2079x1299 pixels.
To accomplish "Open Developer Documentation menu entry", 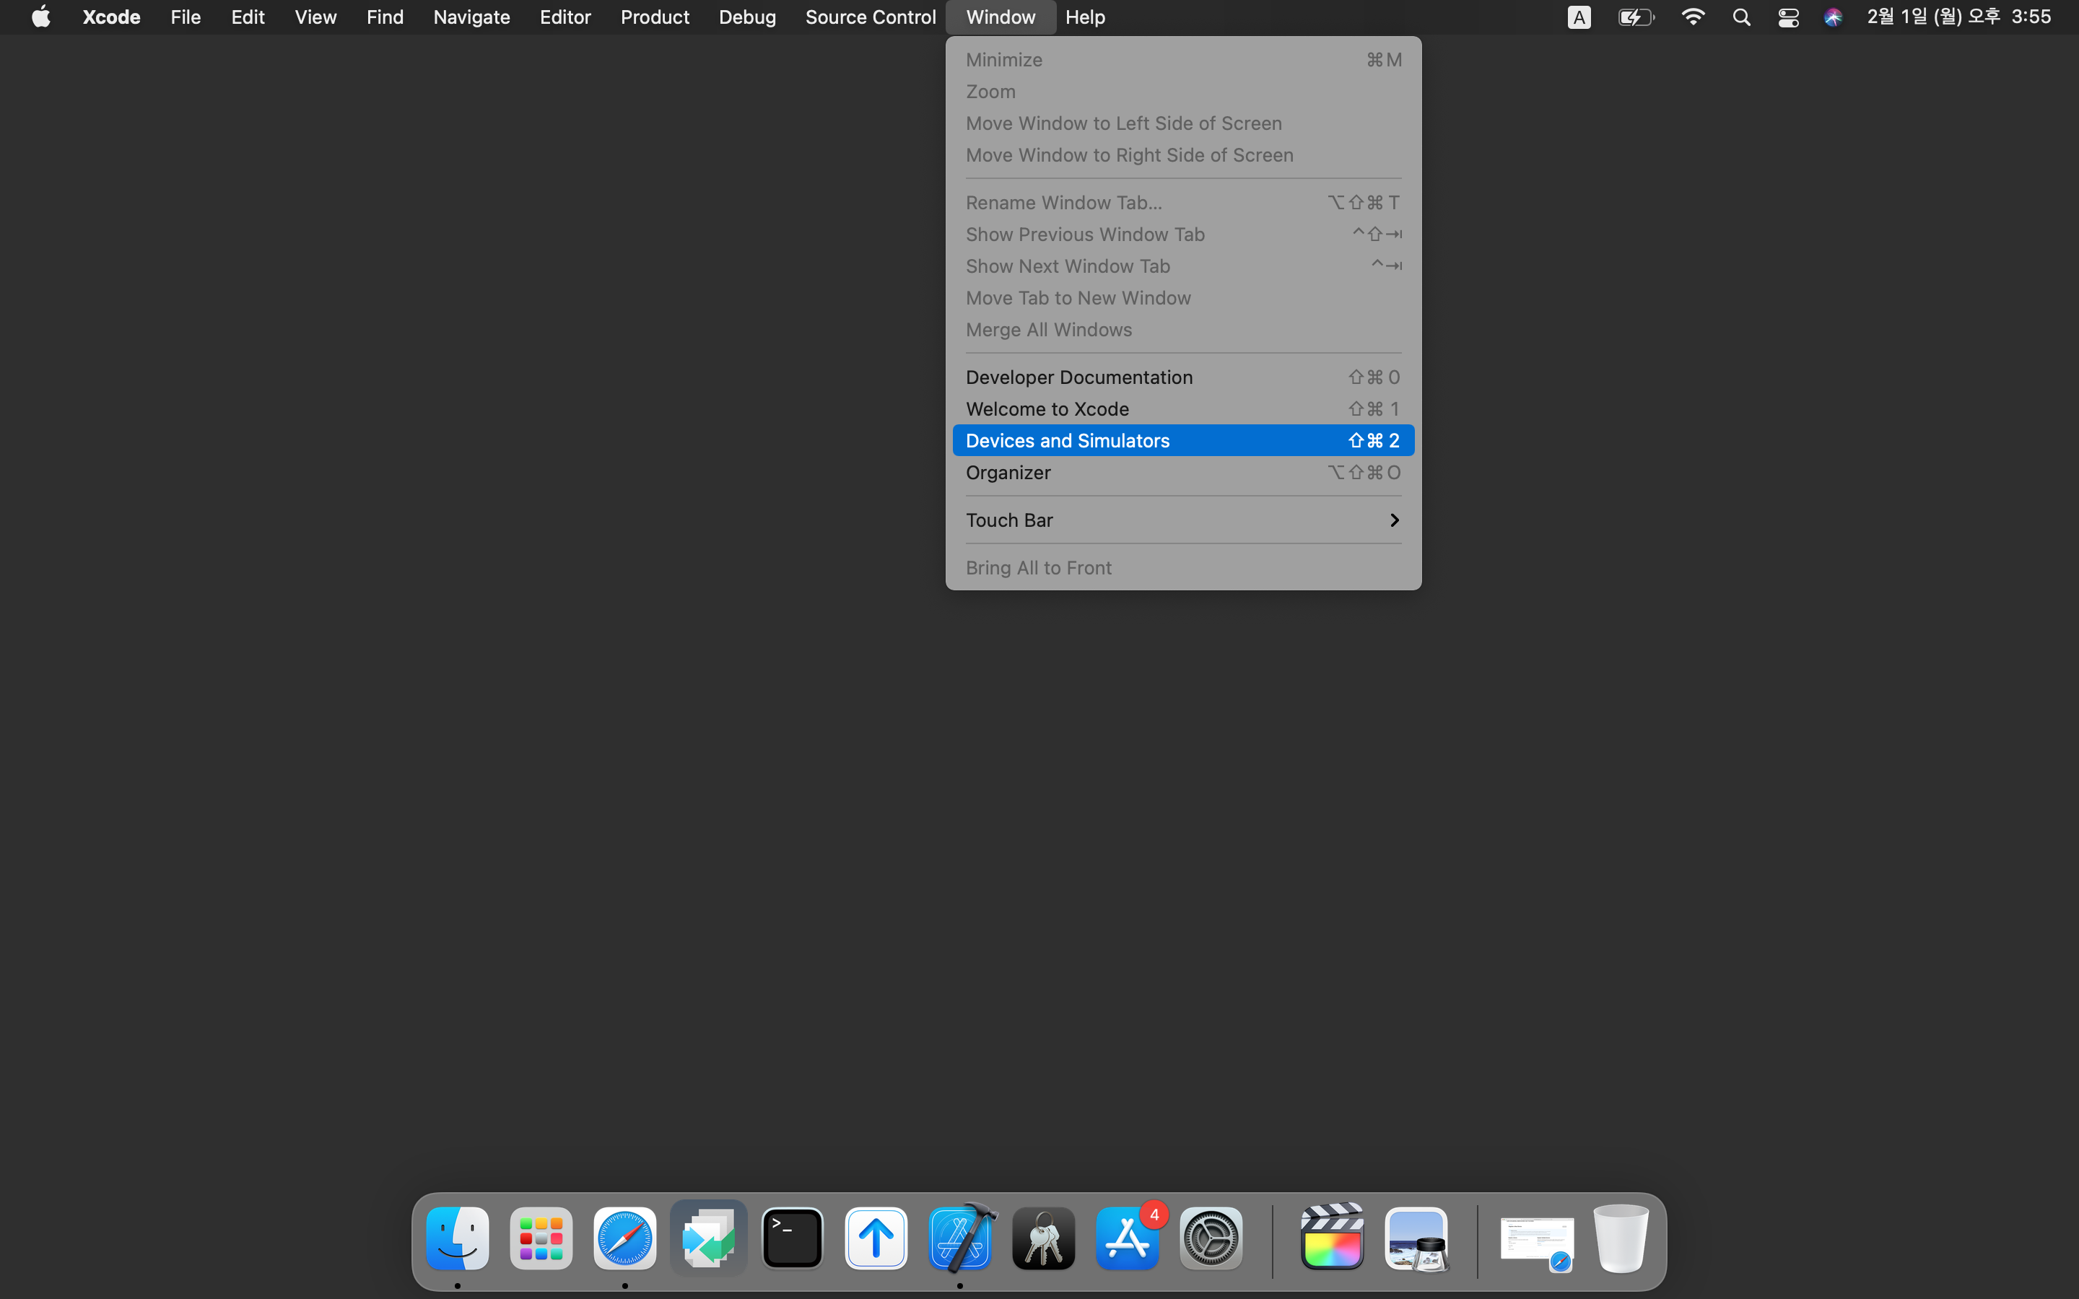I will [x=1182, y=377].
